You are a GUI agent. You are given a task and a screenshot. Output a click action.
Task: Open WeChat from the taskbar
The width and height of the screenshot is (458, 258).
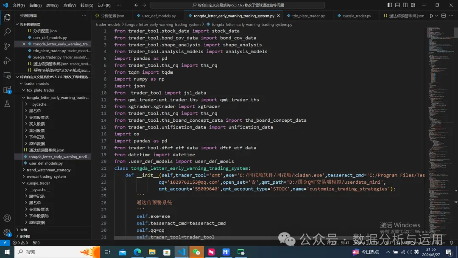click(x=197, y=252)
